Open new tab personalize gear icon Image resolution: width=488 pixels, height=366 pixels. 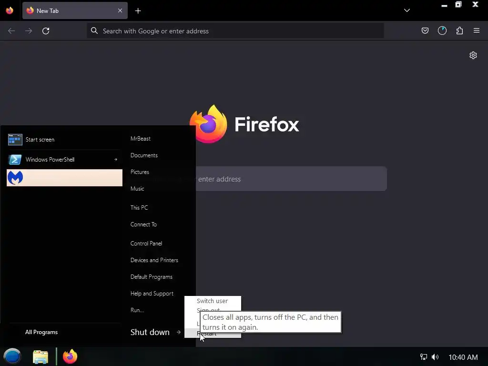(x=473, y=55)
